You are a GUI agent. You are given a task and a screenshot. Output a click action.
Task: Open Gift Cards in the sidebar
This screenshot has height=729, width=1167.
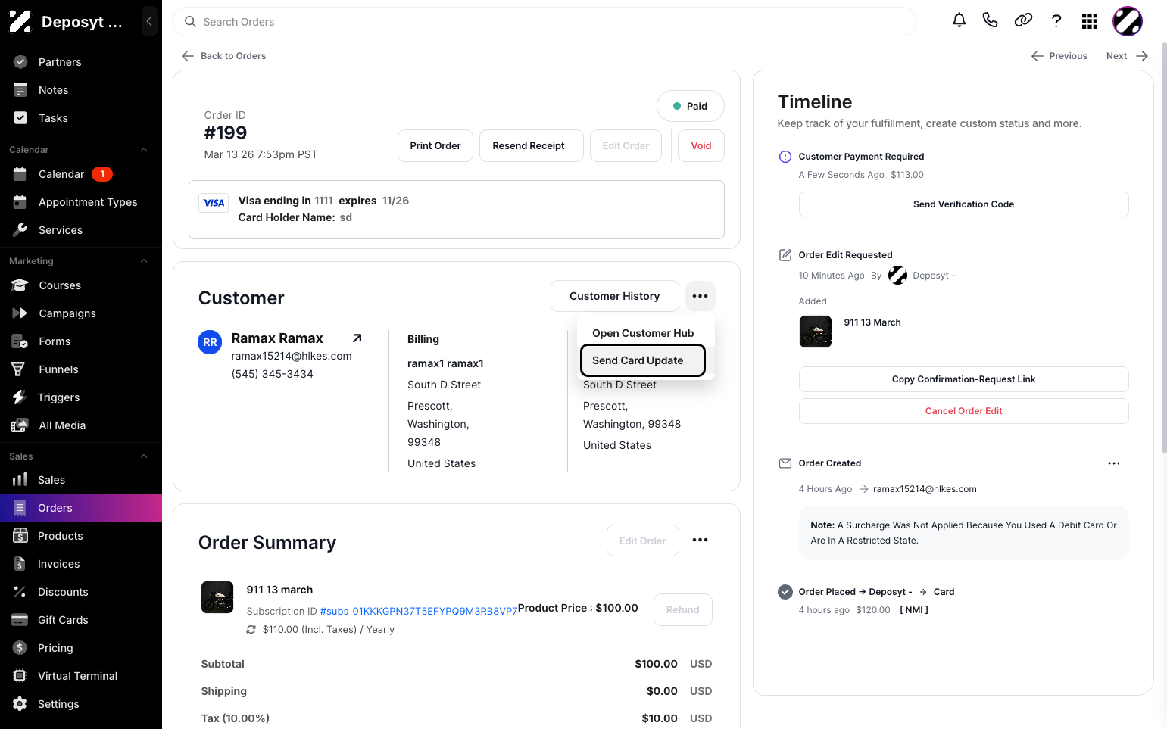81,620
